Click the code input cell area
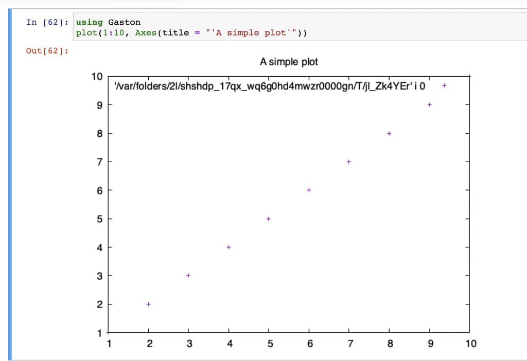 (300, 27)
